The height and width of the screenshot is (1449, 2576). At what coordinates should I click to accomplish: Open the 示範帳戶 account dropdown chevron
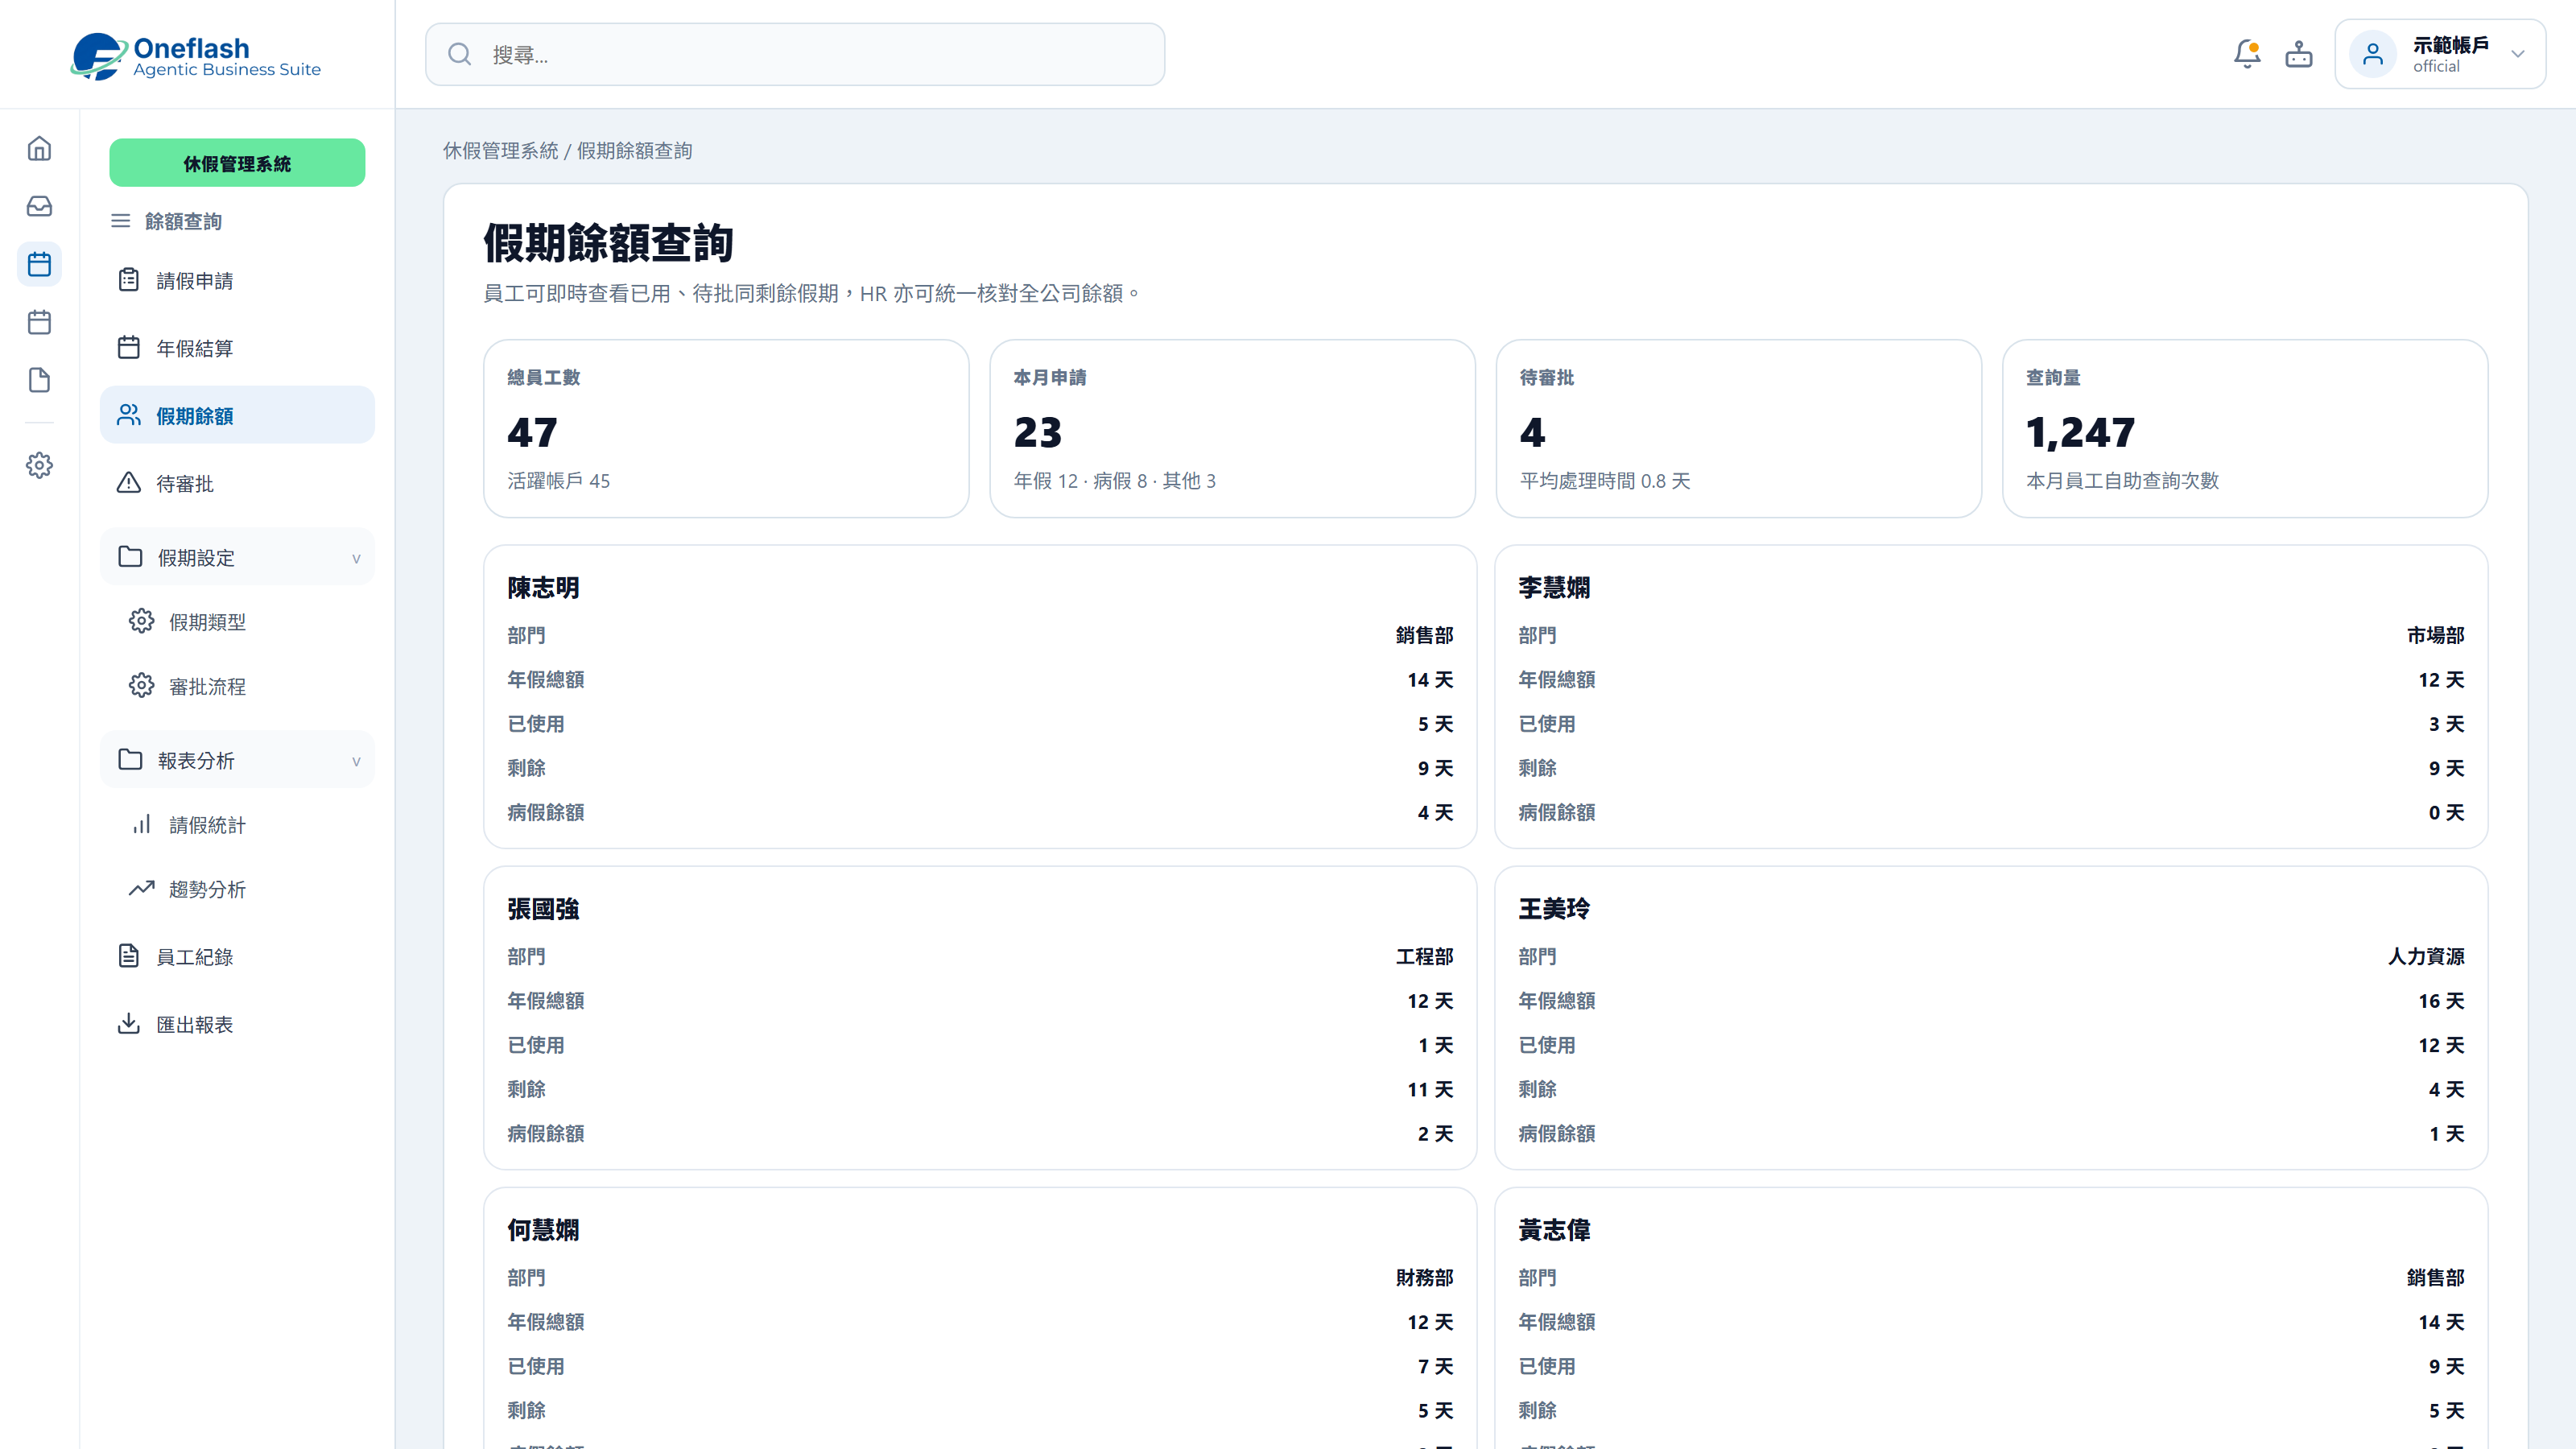pyautogui.click(x=2518, y=54)
